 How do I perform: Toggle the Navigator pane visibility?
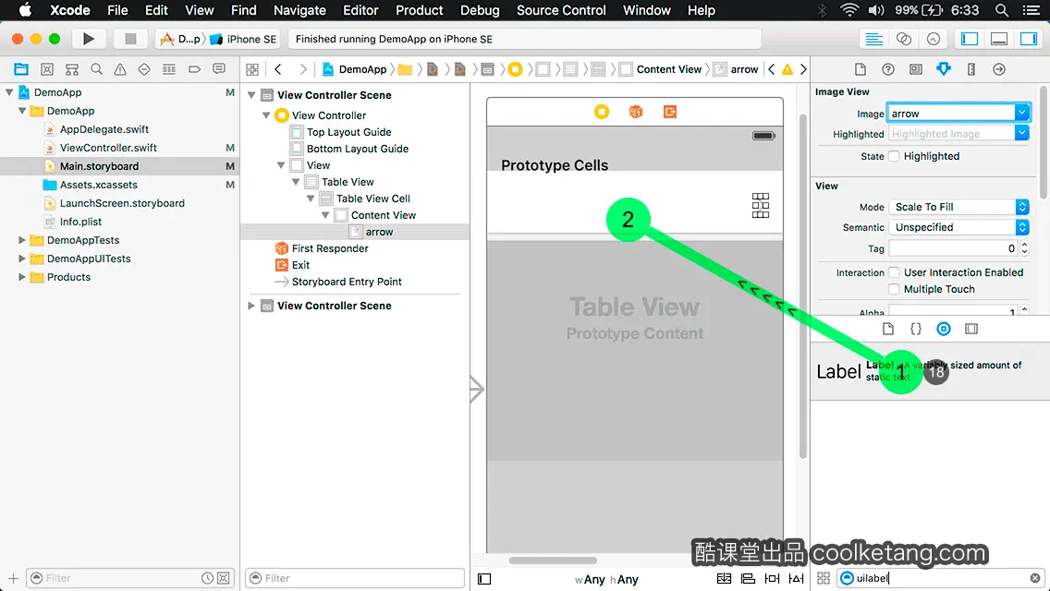click(969, 39)
